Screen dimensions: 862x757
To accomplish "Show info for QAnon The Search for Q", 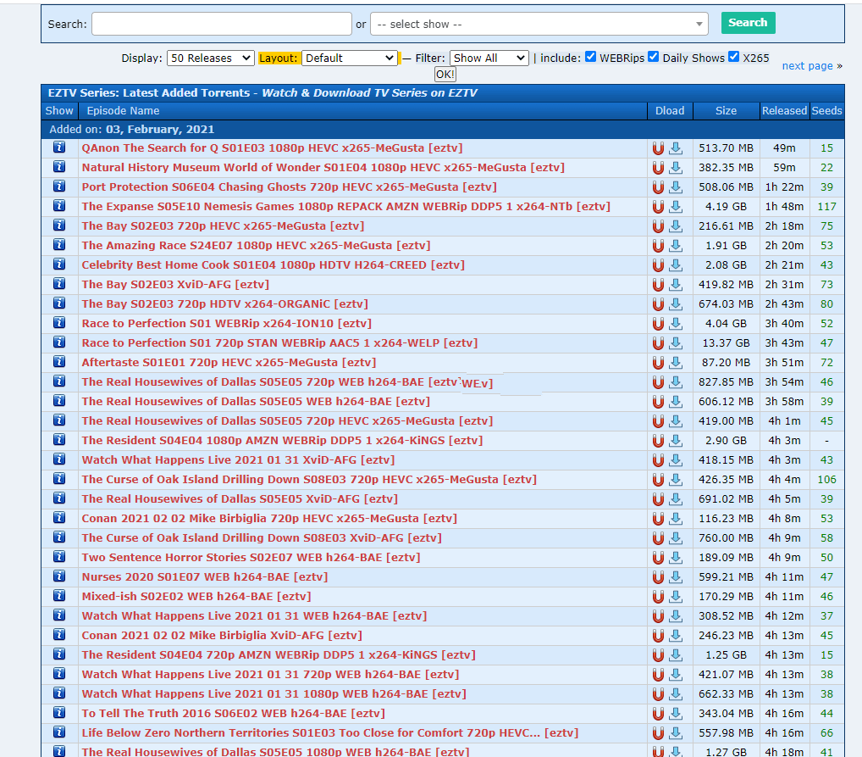I will [59, 148].
